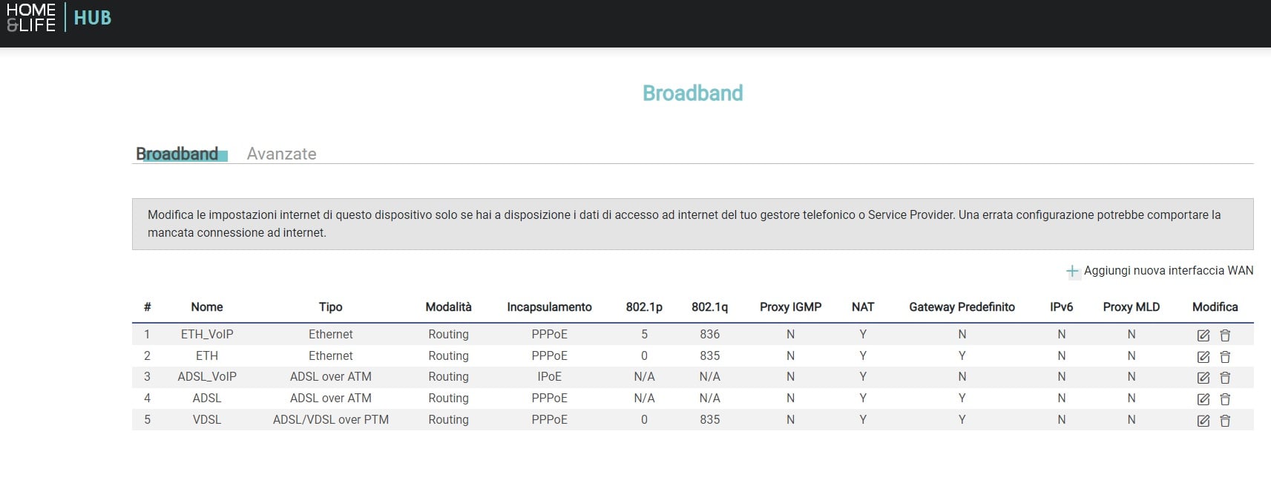Click the Nome column header
The height and width of the screenshot is (495, 1271).
point(207,306)
